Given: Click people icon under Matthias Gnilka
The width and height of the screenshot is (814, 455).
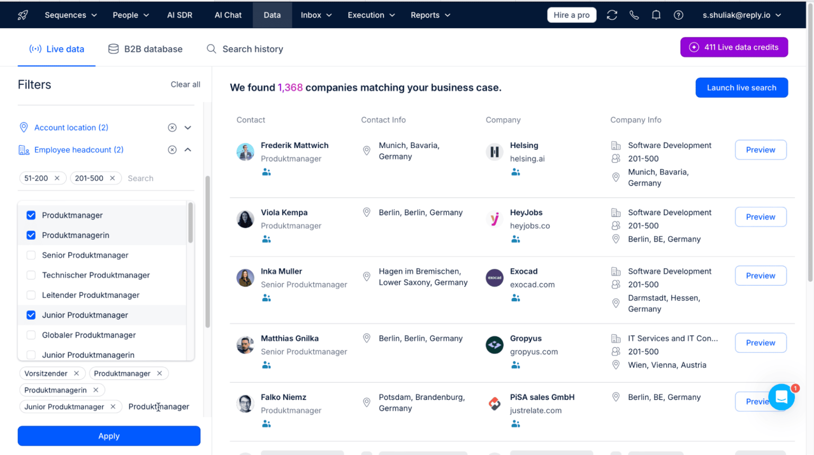Looking at the screenshot, I should coord(267,365).
